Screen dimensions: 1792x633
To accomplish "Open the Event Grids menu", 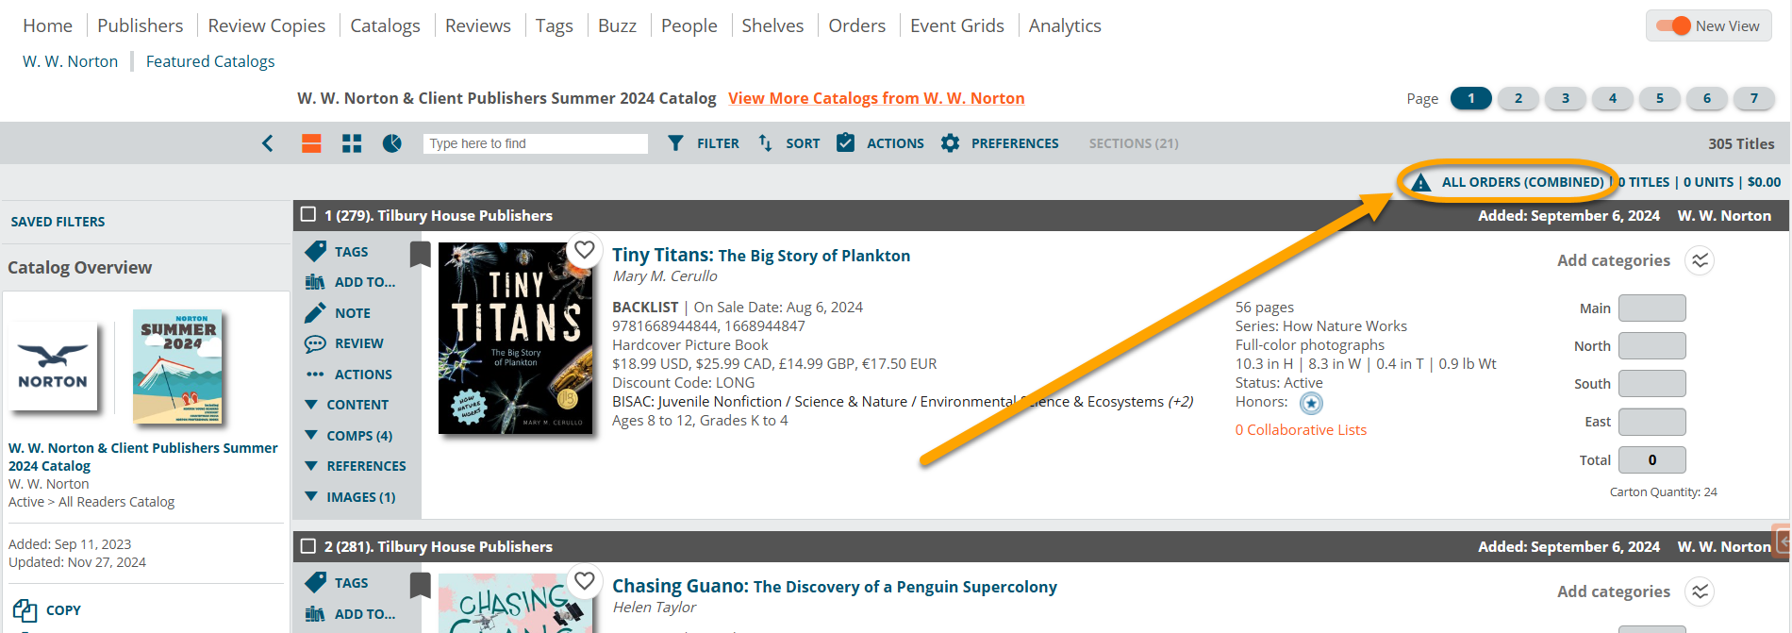I will pyautogui.click(x=956, y=25).
